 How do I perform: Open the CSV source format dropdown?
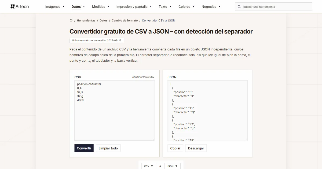point(149,166)
